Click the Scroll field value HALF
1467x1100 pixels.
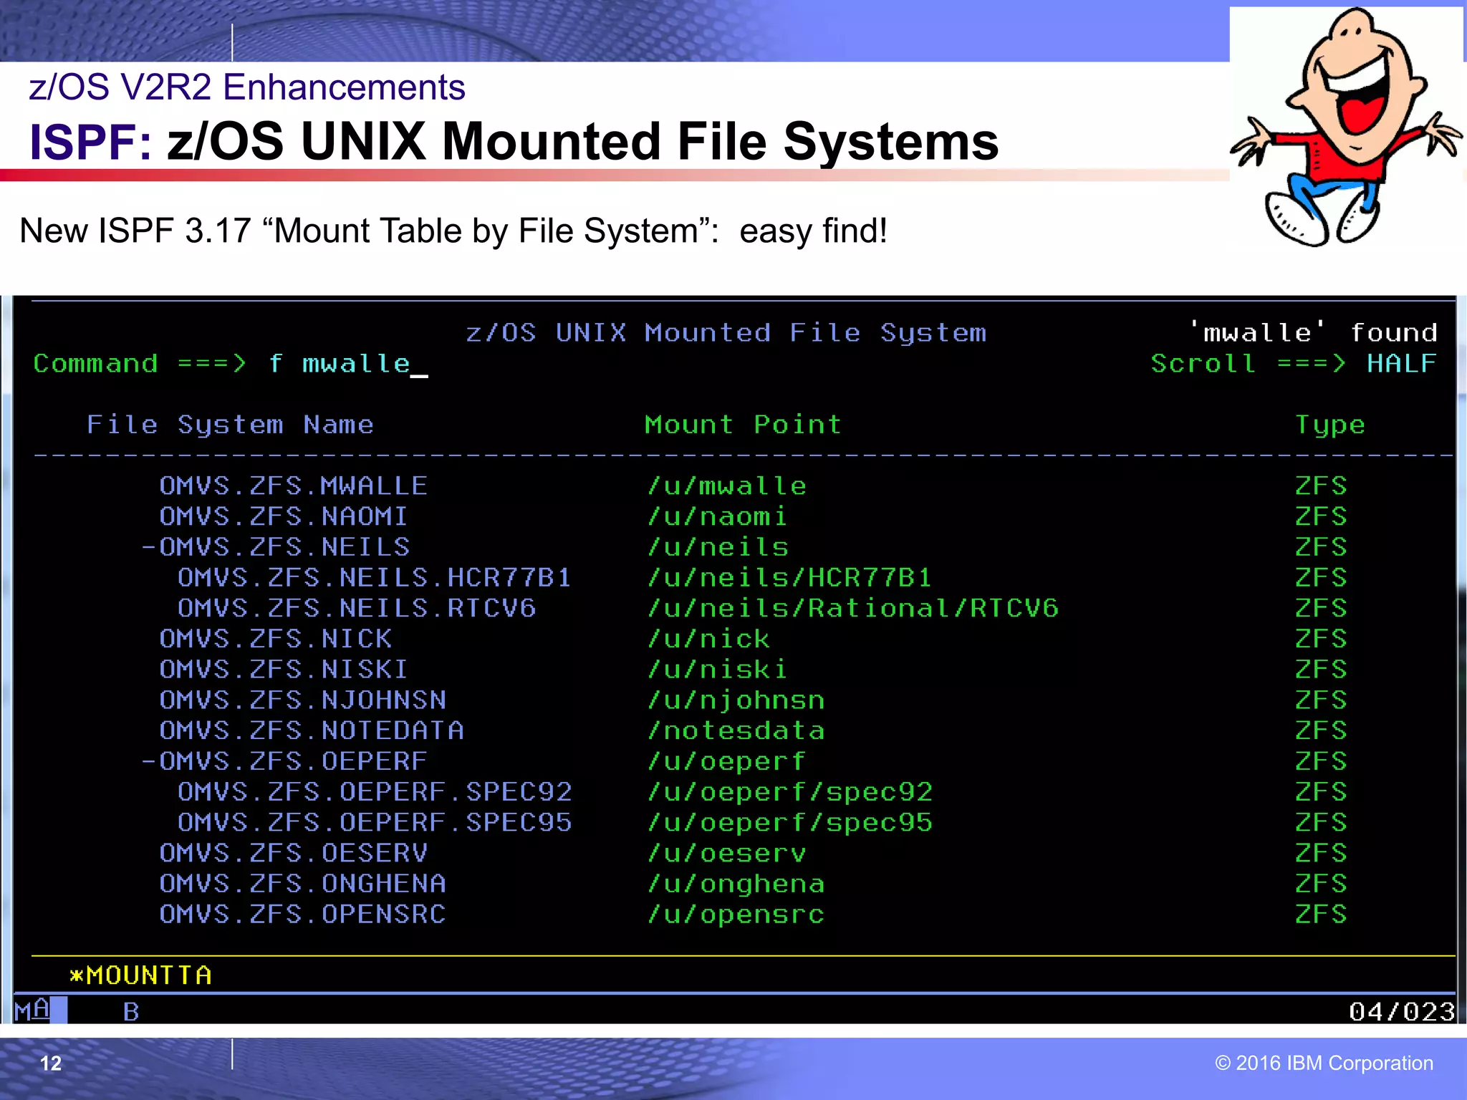1401,364
